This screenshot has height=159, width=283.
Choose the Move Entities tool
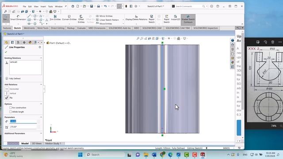click(x=104, y=23)
